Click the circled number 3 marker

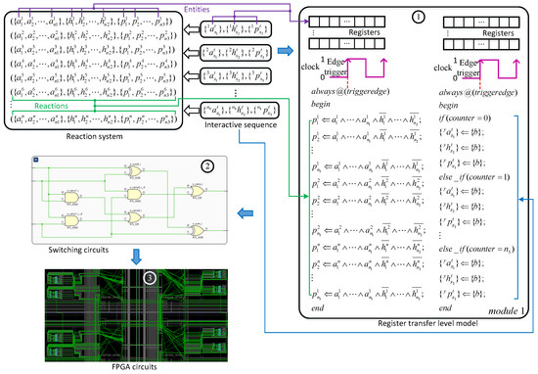click(x=150, y=277)
